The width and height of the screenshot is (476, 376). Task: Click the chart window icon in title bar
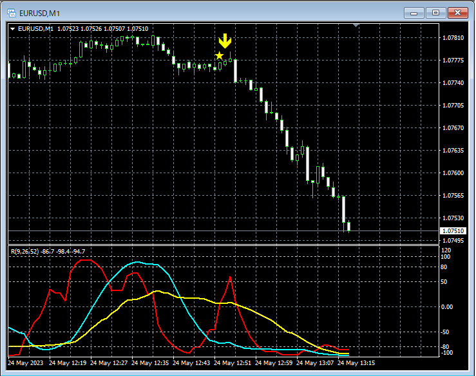tap(11, 12)
